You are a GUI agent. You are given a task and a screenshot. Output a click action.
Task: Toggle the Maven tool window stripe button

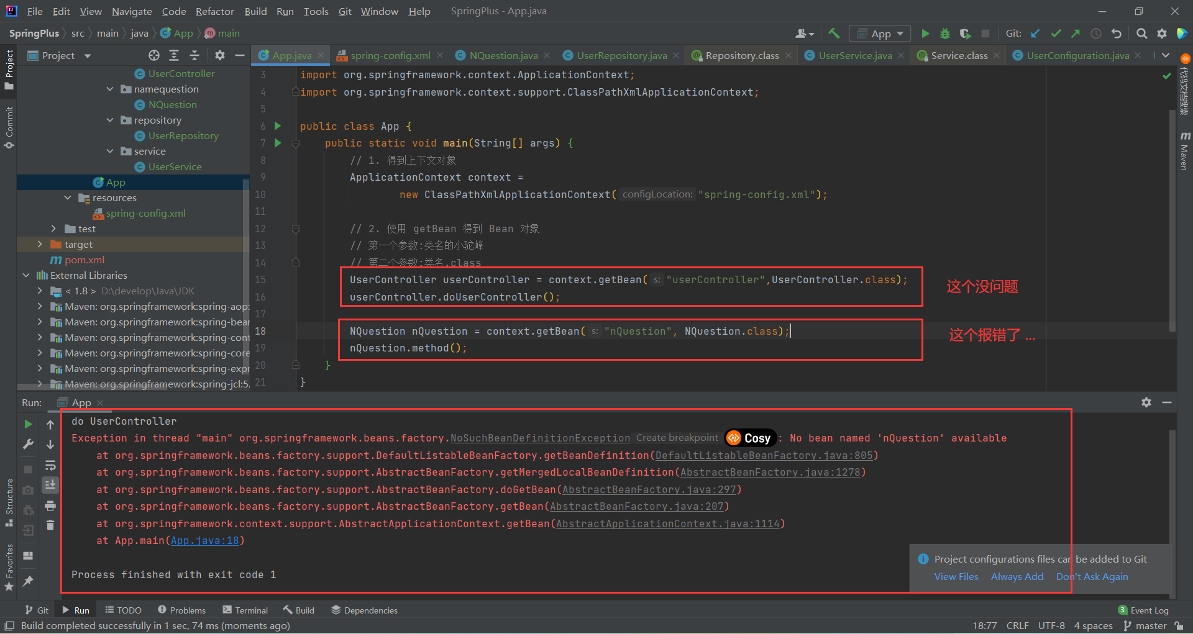pyautogui.click(x=1184, y=150)
